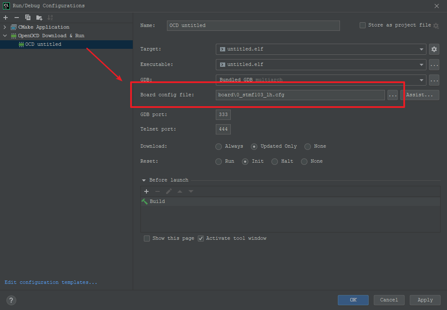The width and height of the screenshot is (447, 310).
Task: Close the Run/Debug Configurations dialog
Action: [x=436, y=6]
